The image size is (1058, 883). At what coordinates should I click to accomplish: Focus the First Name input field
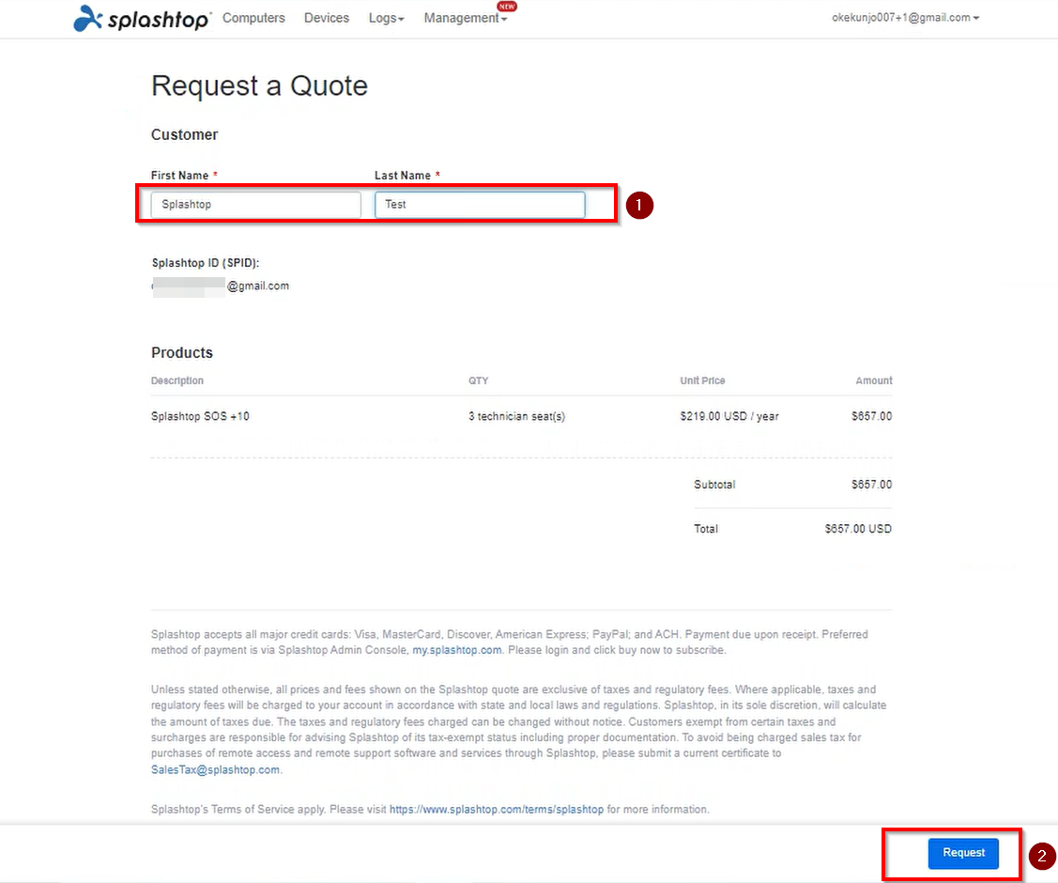[x=255, y=205]
